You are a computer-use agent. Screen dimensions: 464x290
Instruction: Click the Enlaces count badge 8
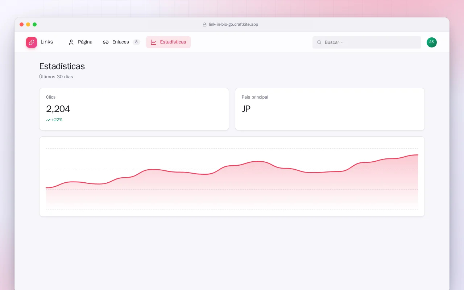point(136,42)
